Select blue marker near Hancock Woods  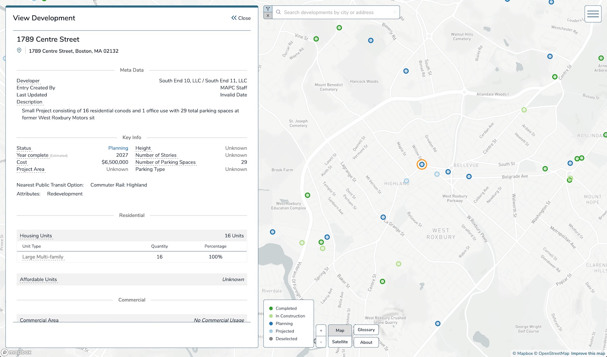pyautogui.click(x=406, y=71)
